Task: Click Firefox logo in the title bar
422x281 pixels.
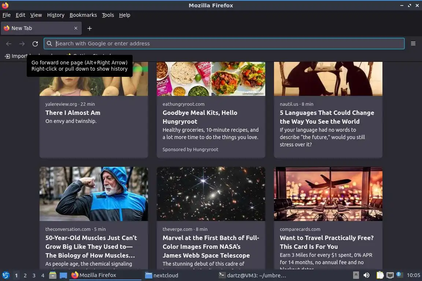Action: pyautogui.click(x=5, y=5)
